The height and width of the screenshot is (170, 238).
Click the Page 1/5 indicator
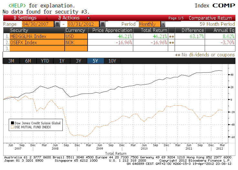tap(176, 18)
